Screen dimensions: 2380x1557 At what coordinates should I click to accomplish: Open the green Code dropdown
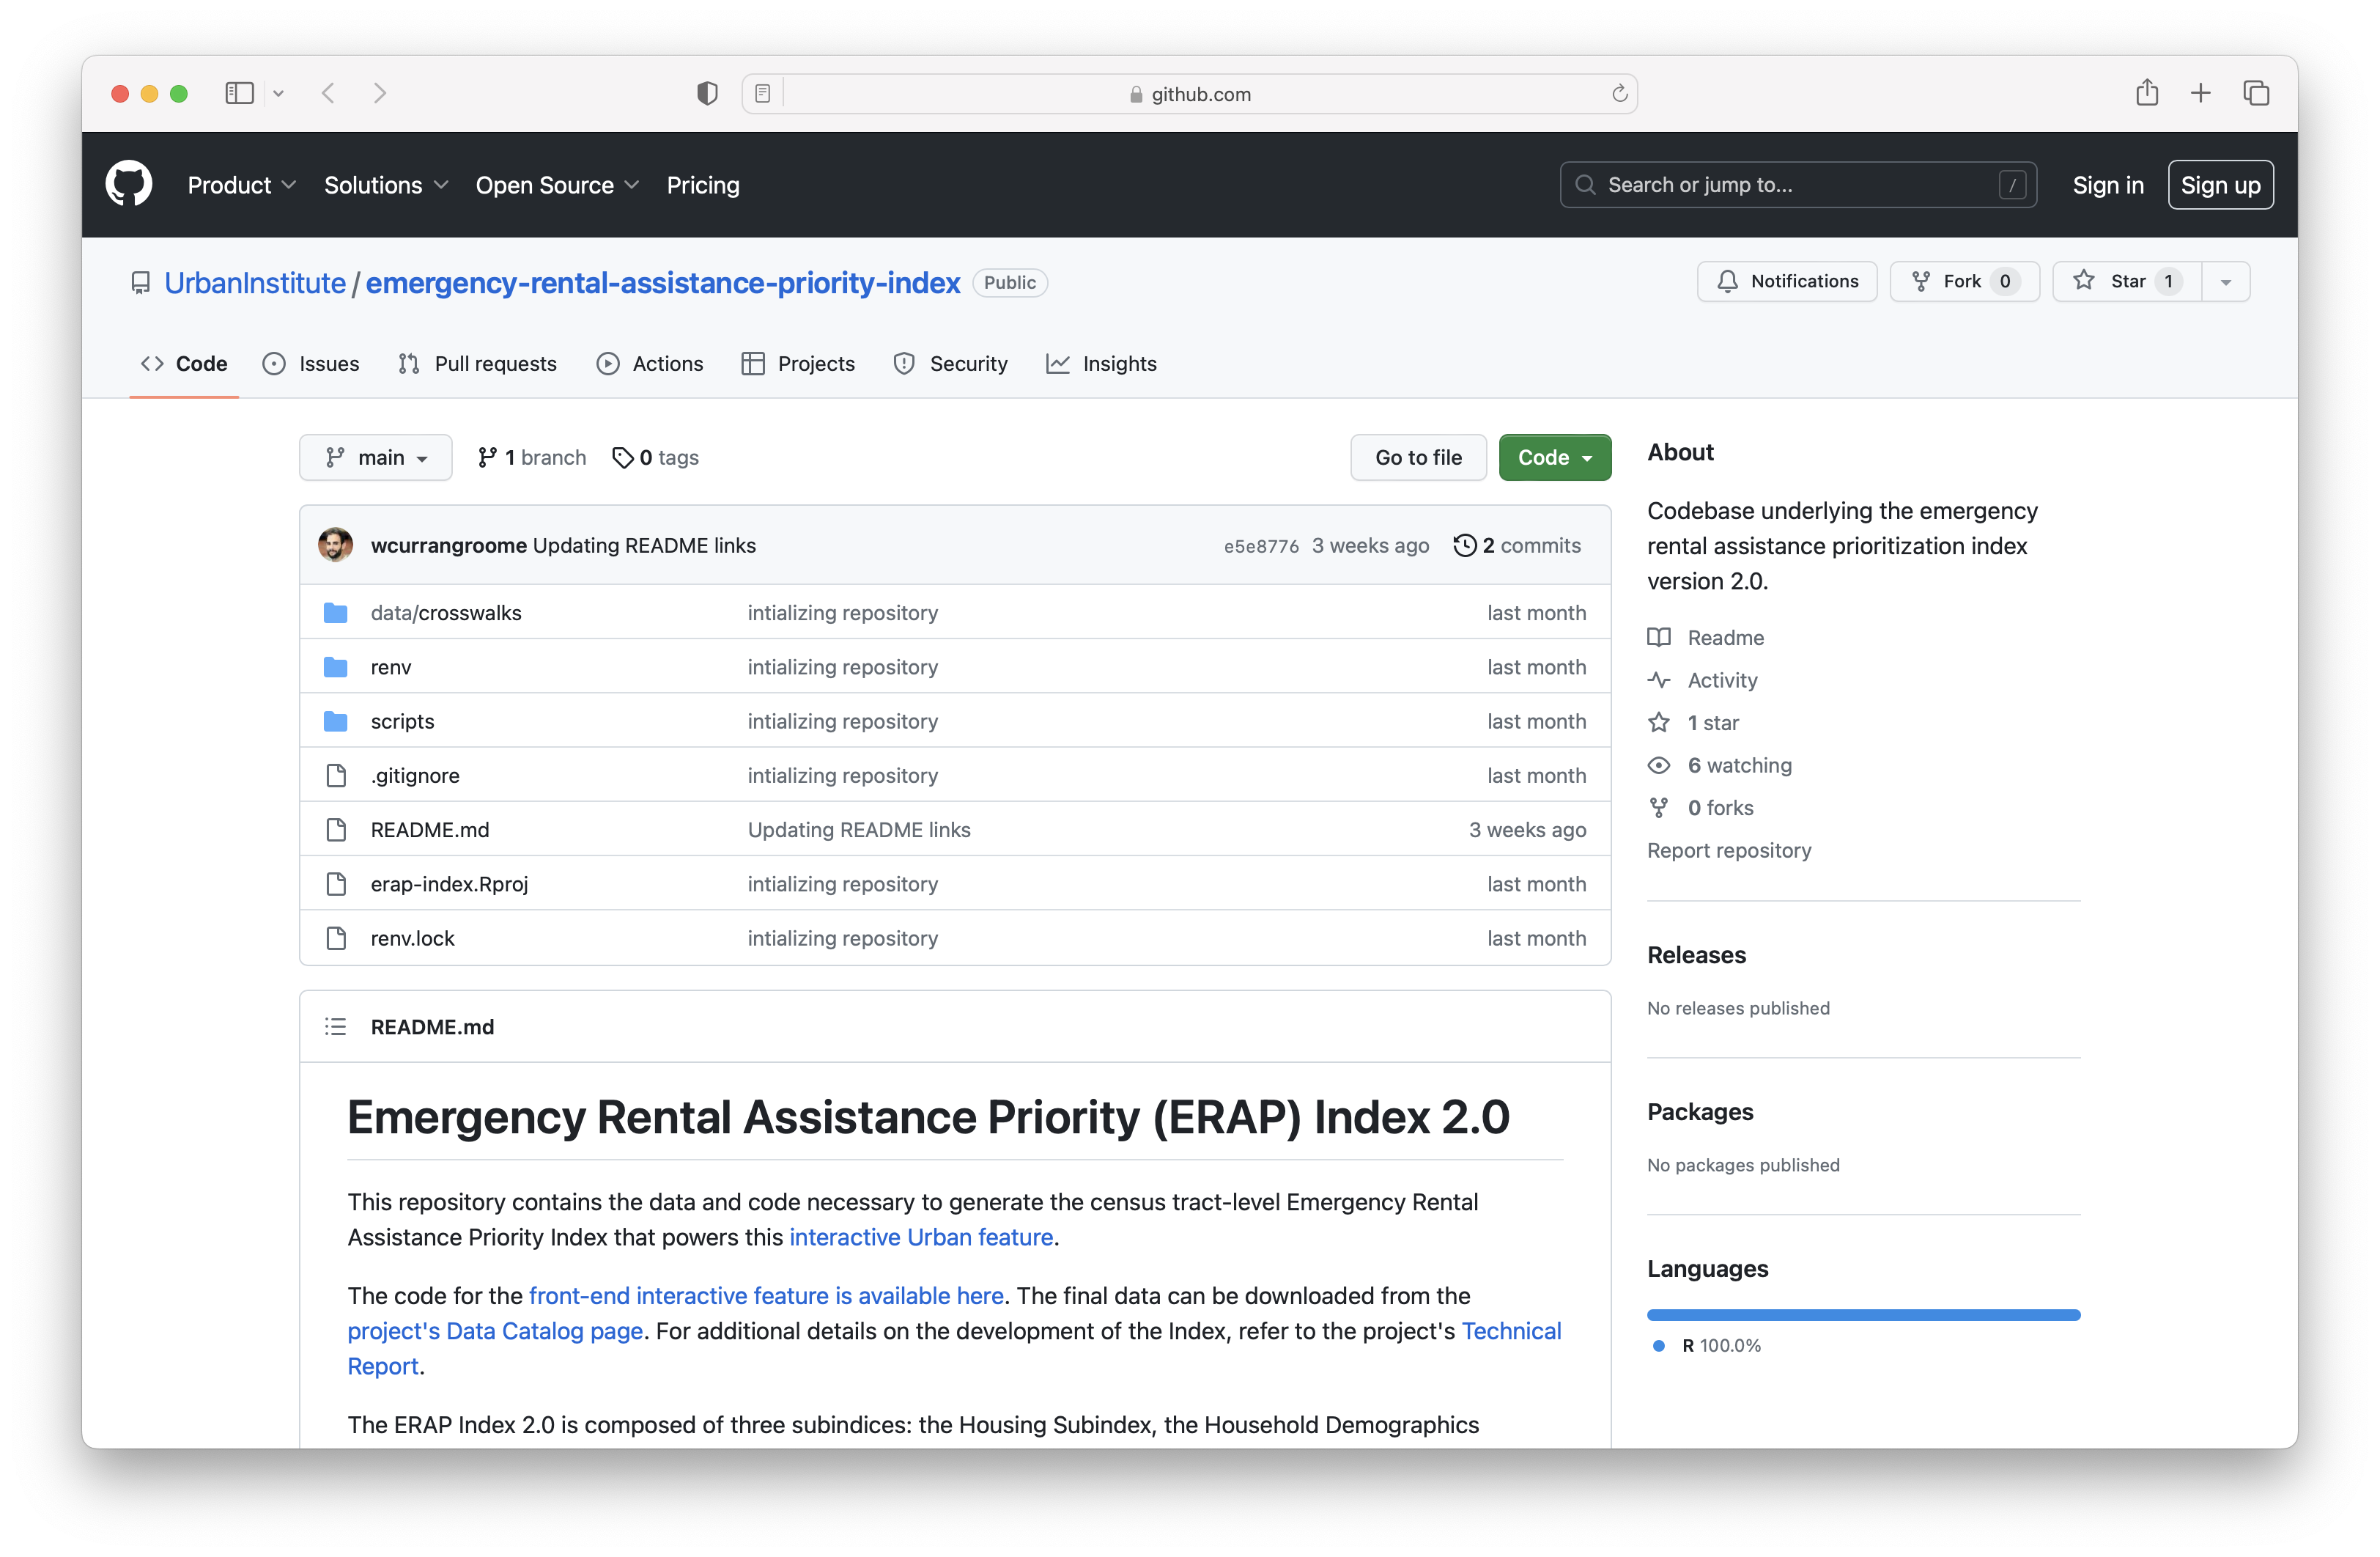click(1554, 457)
